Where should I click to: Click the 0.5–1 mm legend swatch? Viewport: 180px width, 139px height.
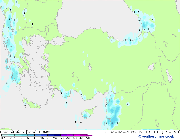pos(11,135)
